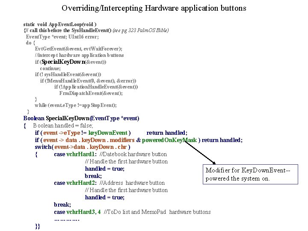Image resolution: width=308 pixels, height=231 pixels.
Task: Click 'switch( event->data . keyDown . chr )' line
Action: (83, 147)
